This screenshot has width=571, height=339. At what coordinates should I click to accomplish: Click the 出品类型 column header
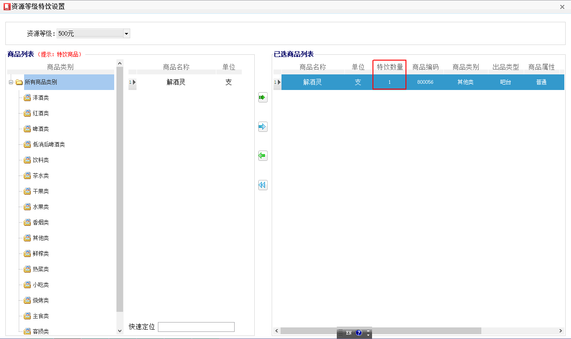[506, 67]
